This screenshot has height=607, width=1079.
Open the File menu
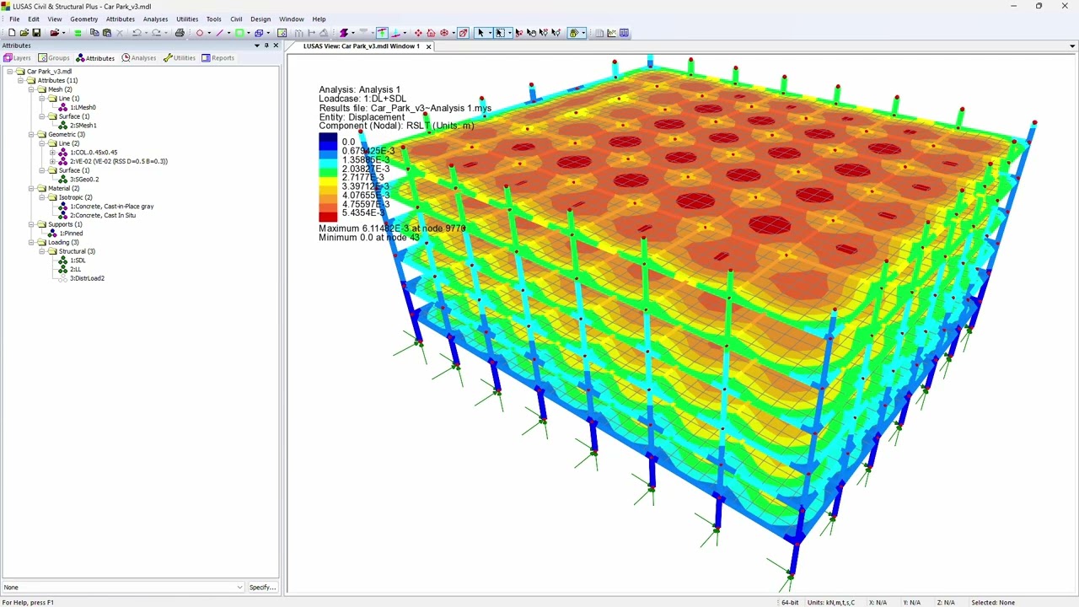pos(14,19)
